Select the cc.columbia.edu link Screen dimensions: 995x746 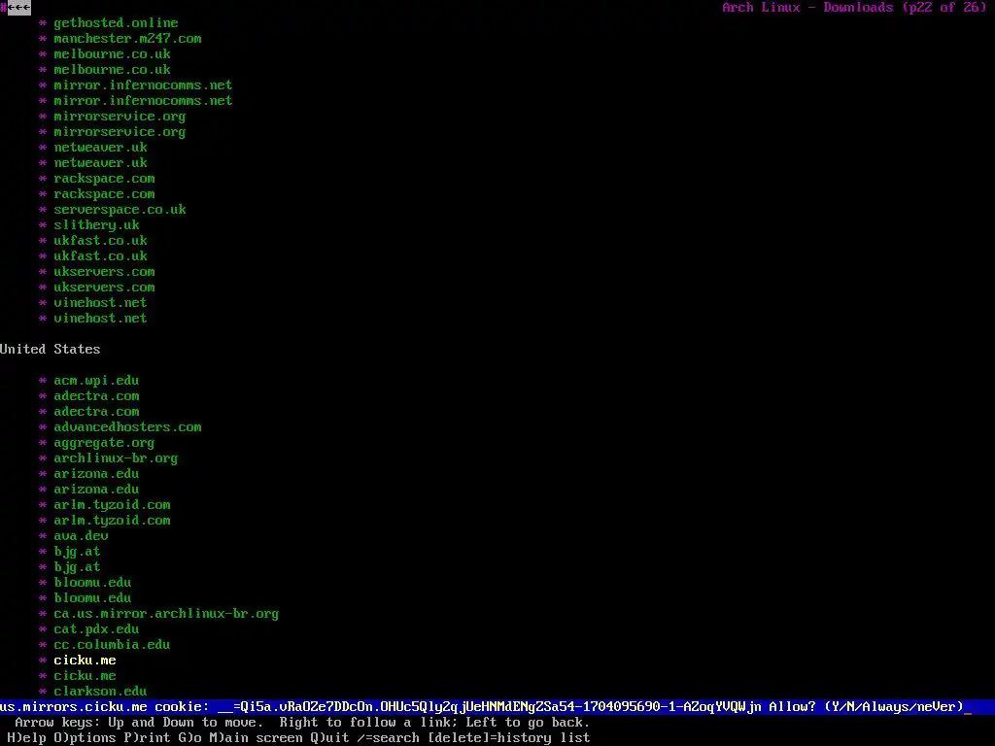click(x=113, y=645)
